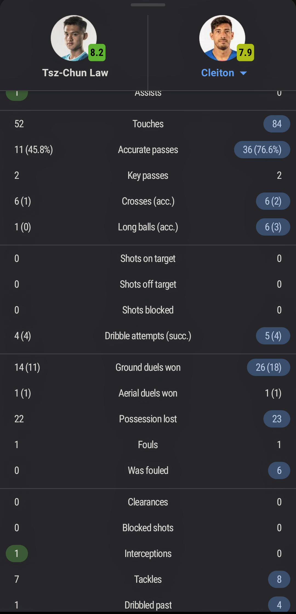296x614 pixels.
Task: Tap the Possession lost 23 badge
Action: 277,419
